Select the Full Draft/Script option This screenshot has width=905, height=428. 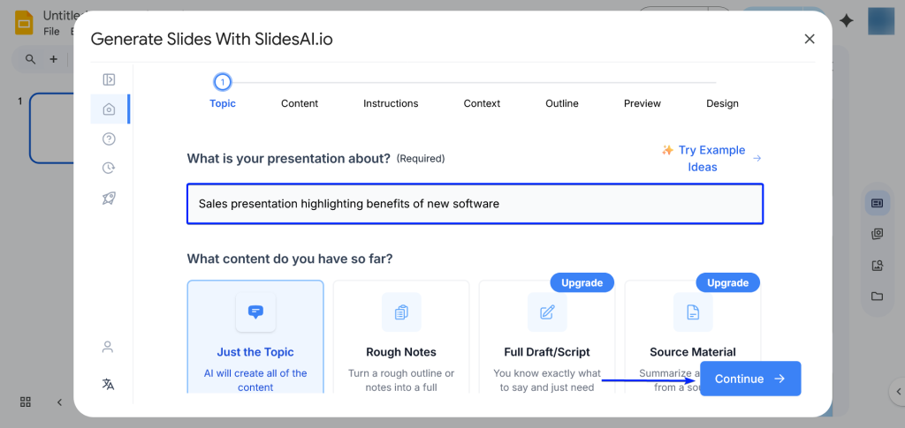coord(547,335)
